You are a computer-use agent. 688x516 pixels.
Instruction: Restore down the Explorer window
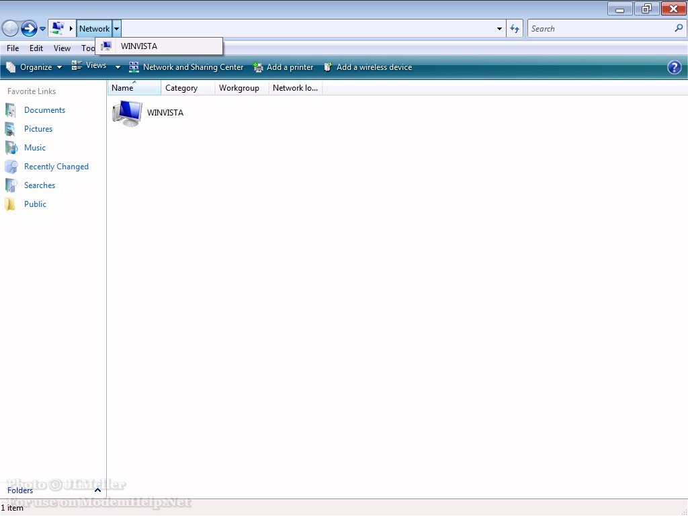[646, 8]
